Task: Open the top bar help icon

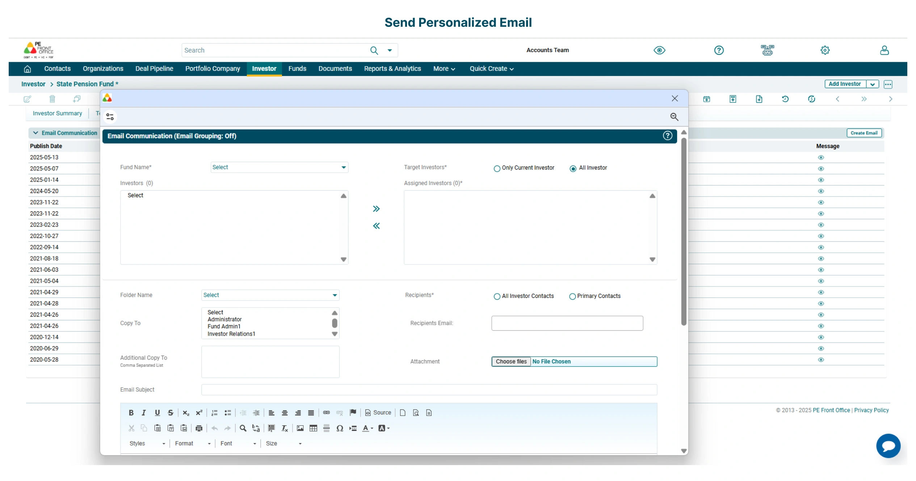Action: coord(719,50)
